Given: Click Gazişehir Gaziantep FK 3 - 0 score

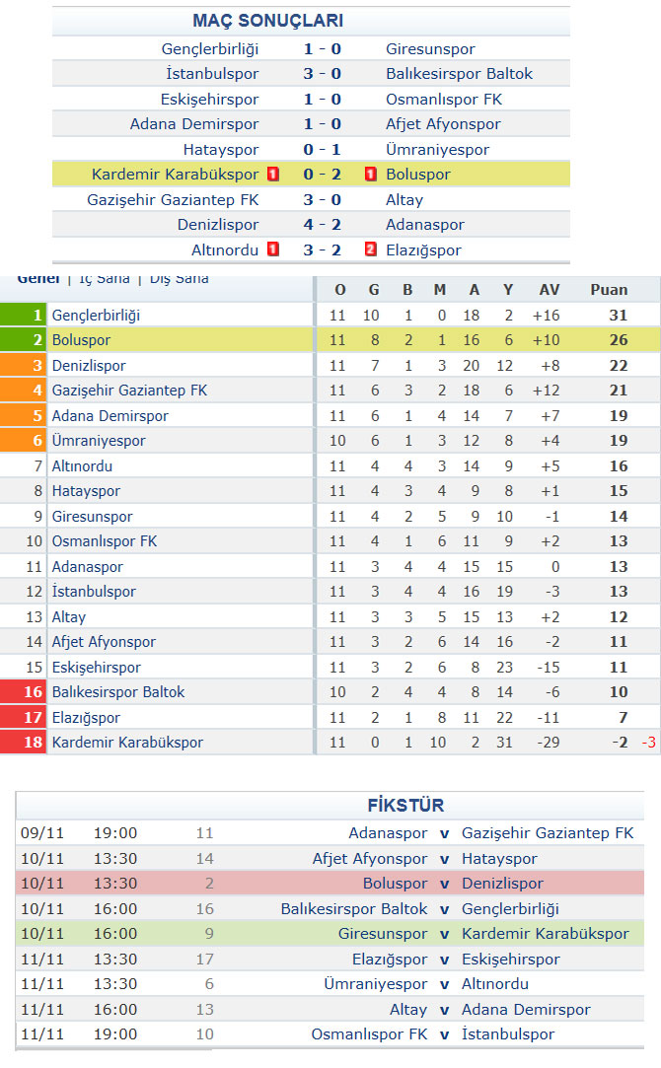Looking at the screenshot, I should click(x=323, y=199).
